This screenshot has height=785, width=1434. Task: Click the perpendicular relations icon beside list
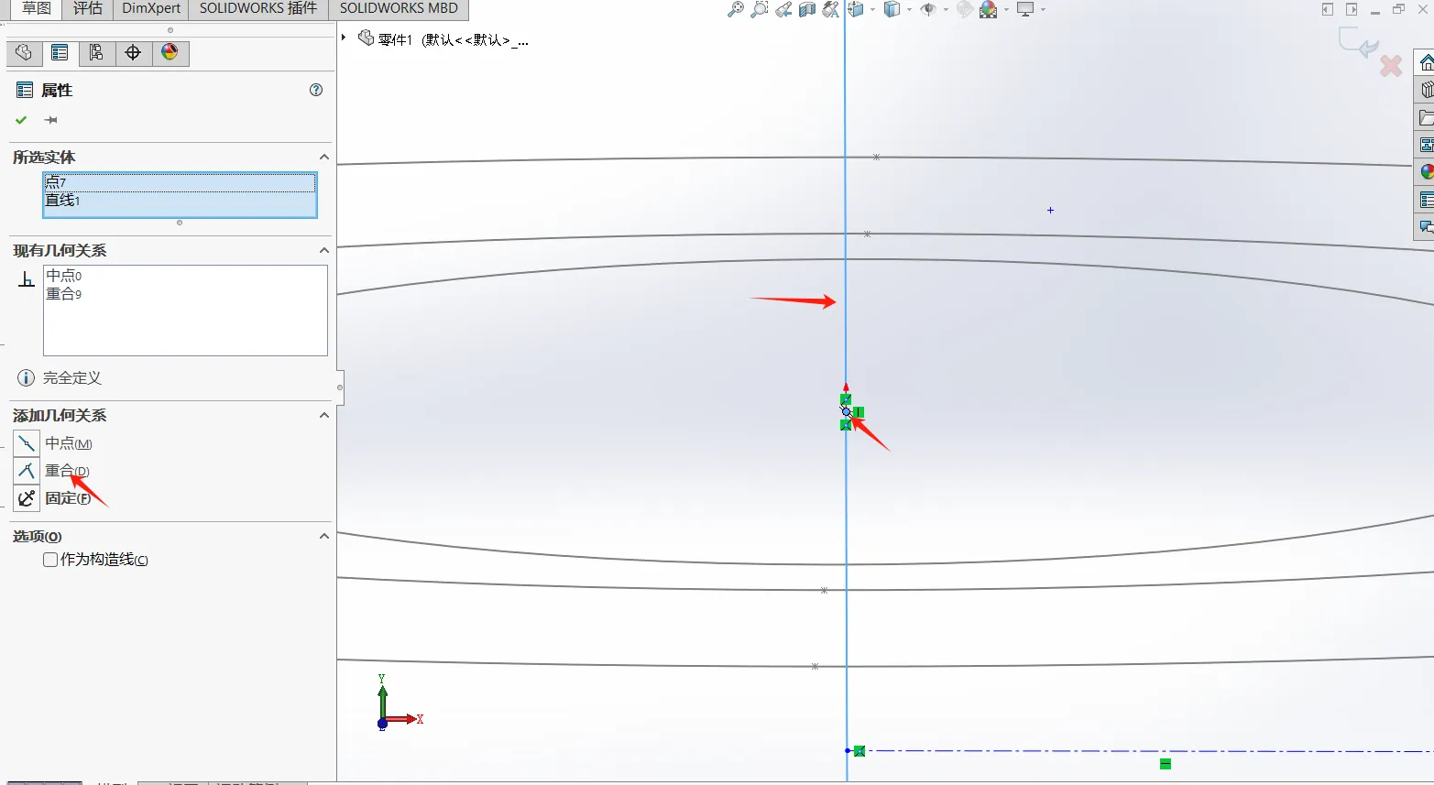[27, 278]
